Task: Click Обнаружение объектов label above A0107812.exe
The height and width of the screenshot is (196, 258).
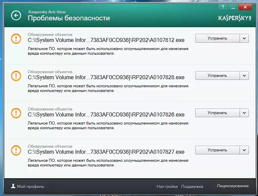Action: pos(50,35)
